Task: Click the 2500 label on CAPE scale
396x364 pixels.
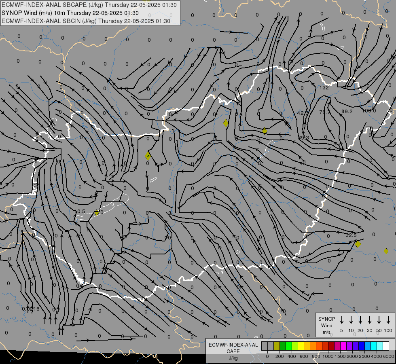Action: pyautogui.click(x=364, y=356)
